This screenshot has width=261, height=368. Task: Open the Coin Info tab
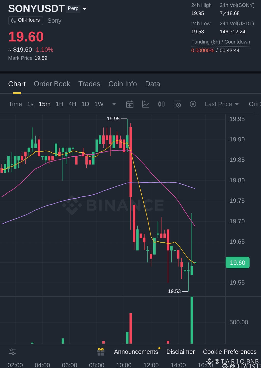(x=123, y=84)
